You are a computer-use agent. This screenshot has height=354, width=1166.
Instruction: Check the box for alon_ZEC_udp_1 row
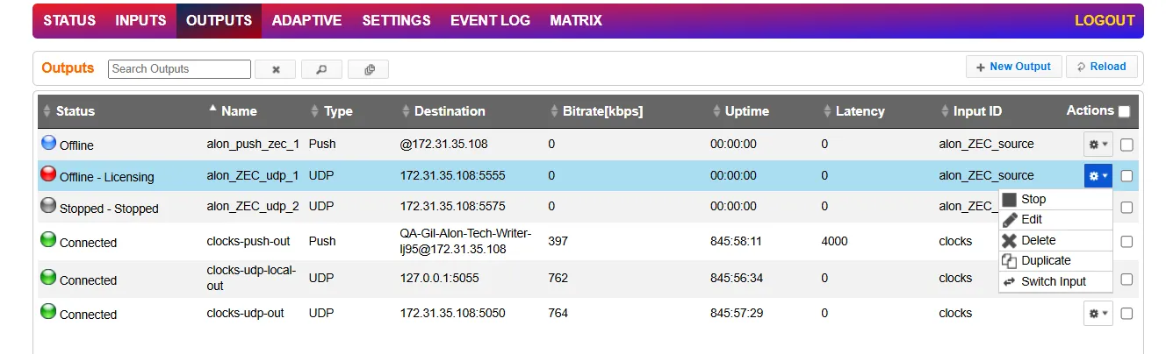pos(1126,176)
